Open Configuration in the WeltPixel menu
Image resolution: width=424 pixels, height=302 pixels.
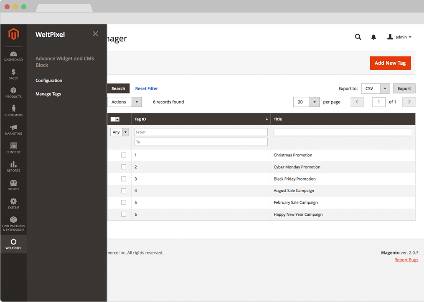pyautogui.click(x=49, y=81)
